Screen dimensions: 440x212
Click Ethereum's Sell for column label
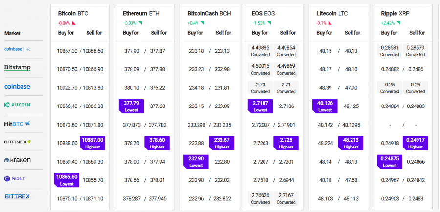coord(159,33)
